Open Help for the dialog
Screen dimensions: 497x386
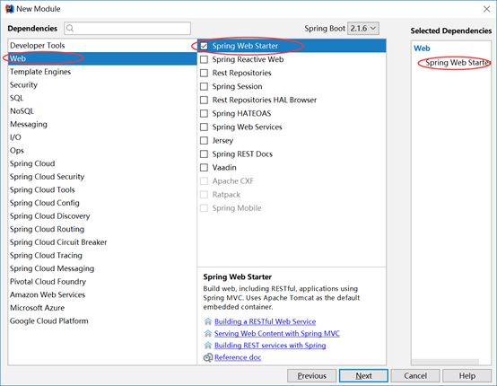coord(466,376)
